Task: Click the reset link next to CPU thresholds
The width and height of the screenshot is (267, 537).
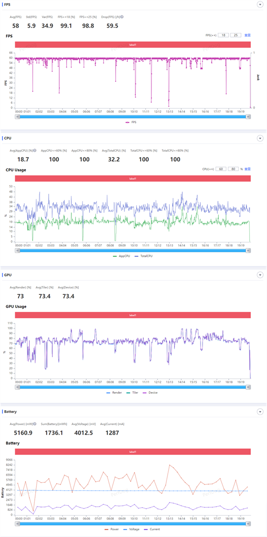Action: [x=248, y=169]
